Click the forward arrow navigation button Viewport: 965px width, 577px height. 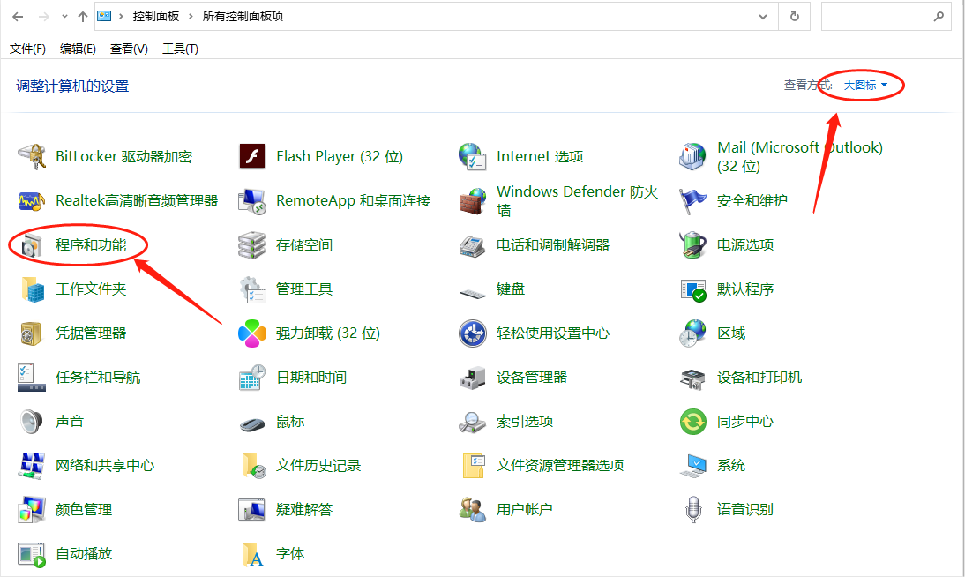pyautogui.click(x=44, y=17)
